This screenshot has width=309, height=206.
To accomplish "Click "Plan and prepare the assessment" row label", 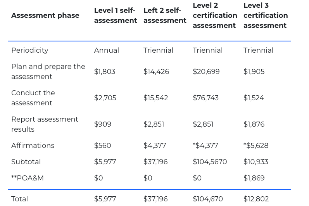I will coord(48,72).
